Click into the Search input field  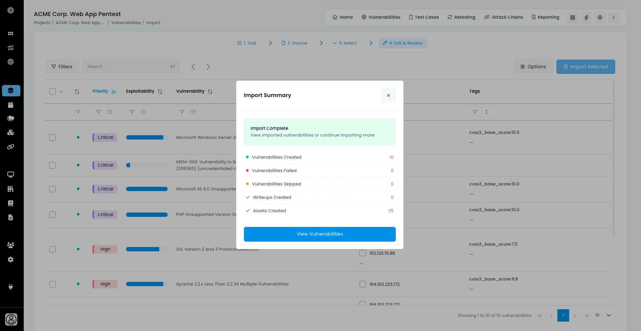(127, 67)
